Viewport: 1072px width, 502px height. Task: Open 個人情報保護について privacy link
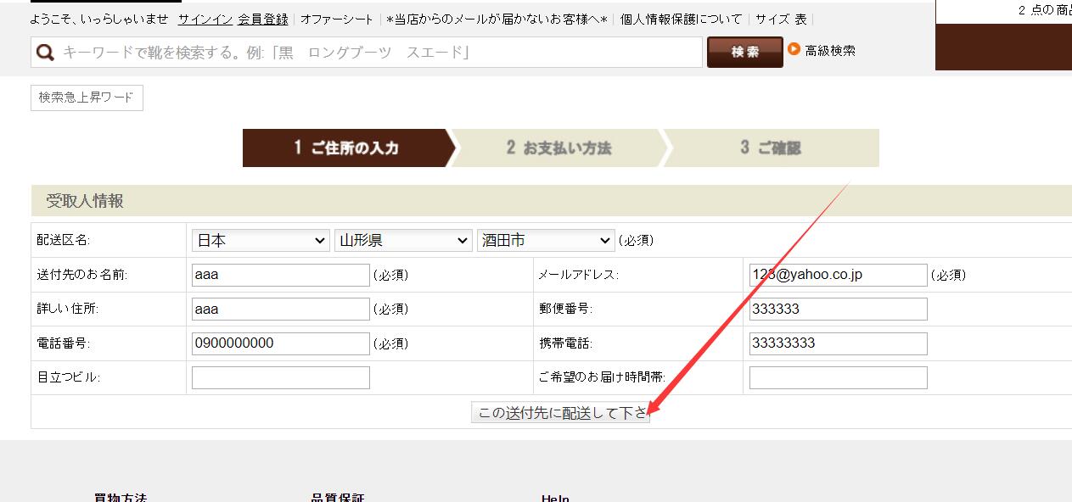(x=681, y=19)
